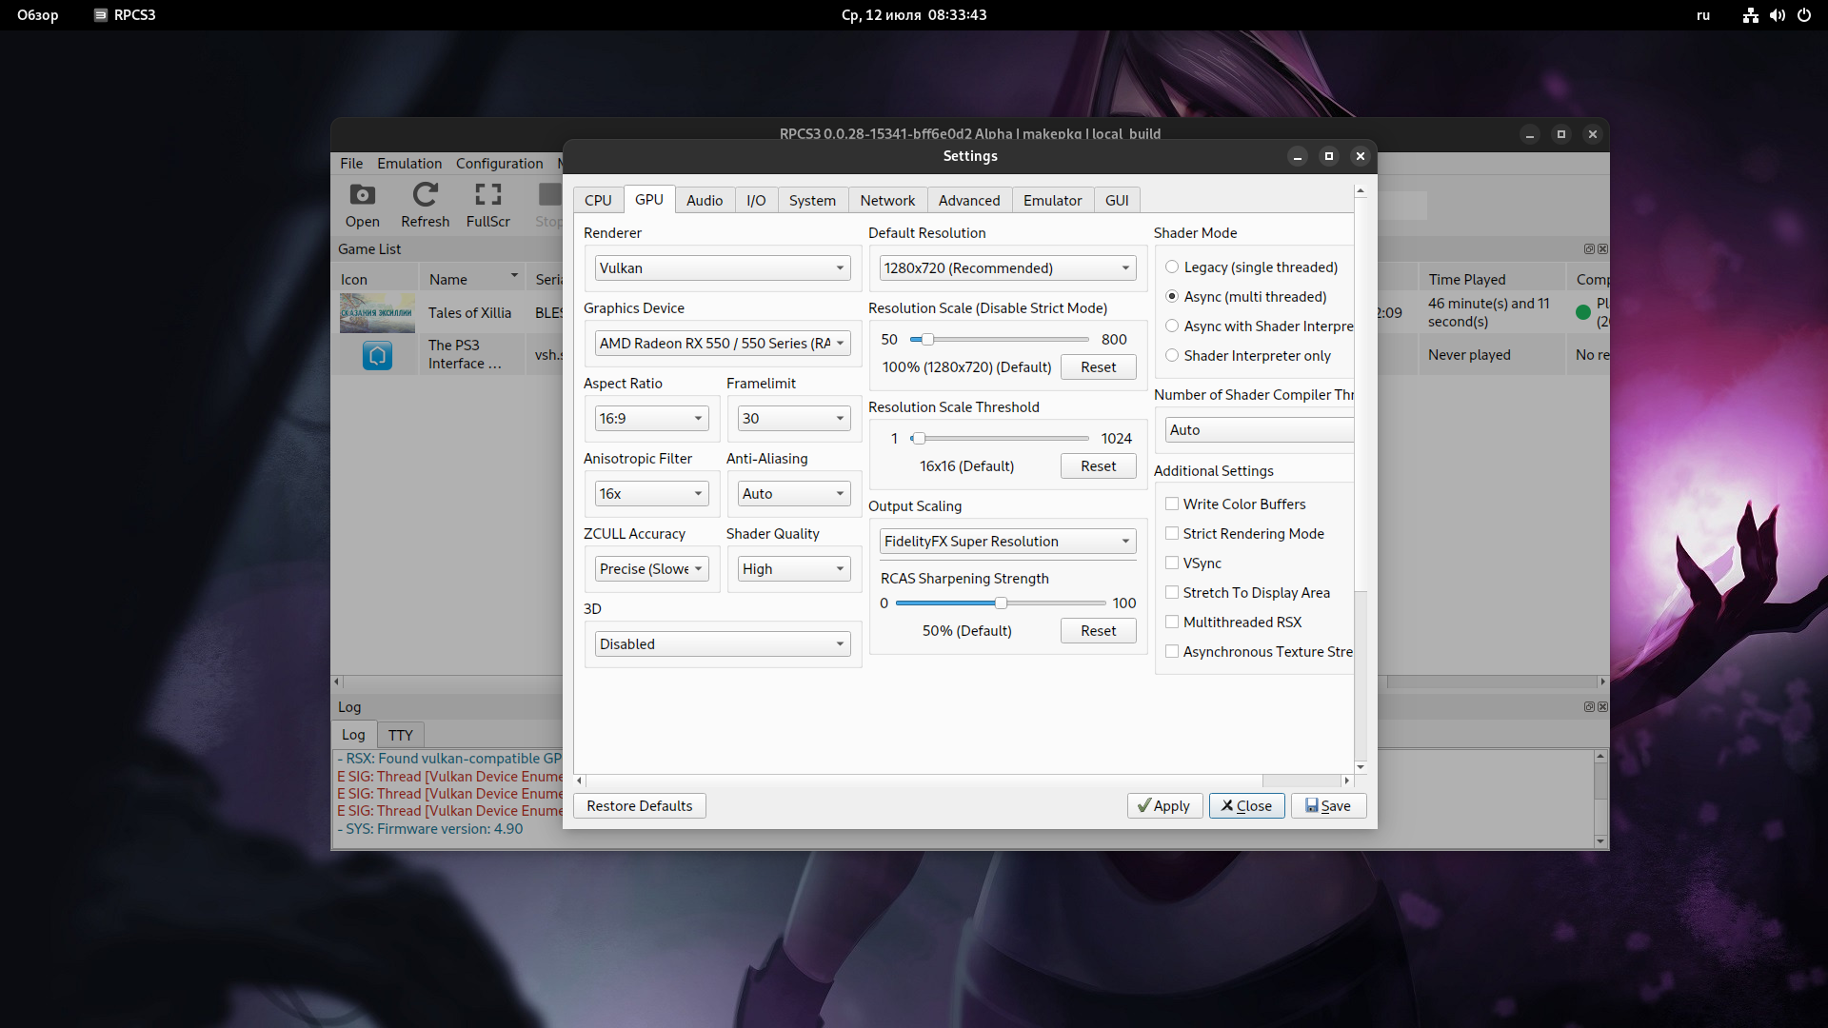Viewport: 1828px width, 1028px height.
Task: Click the Restore Defaults button
Action: 639,806
